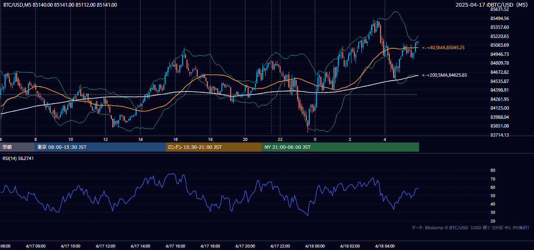Click the NY 21:00-06:00 JST session bar
Screen dimensions: 534x250
341,147
